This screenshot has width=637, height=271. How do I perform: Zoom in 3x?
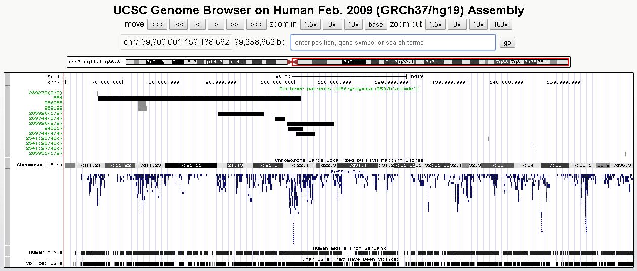(332, 24)
